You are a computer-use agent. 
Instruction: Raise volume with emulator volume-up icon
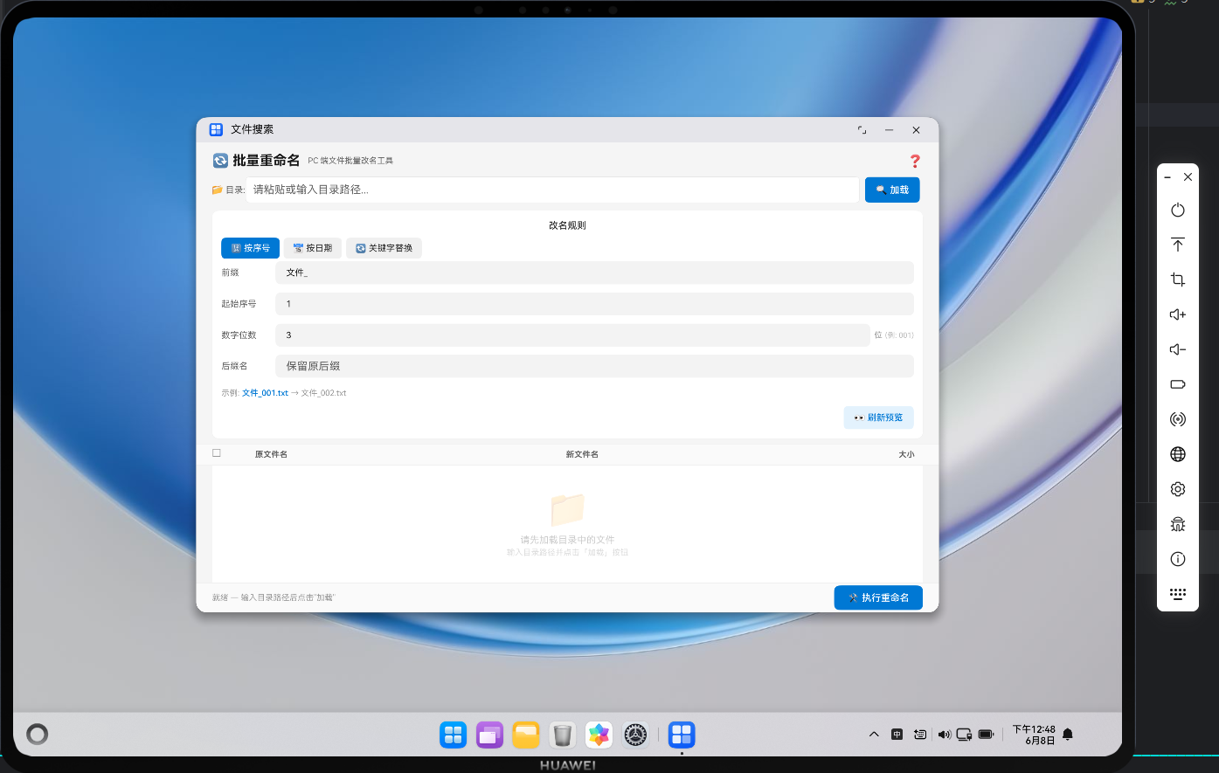click(1178, 314)
